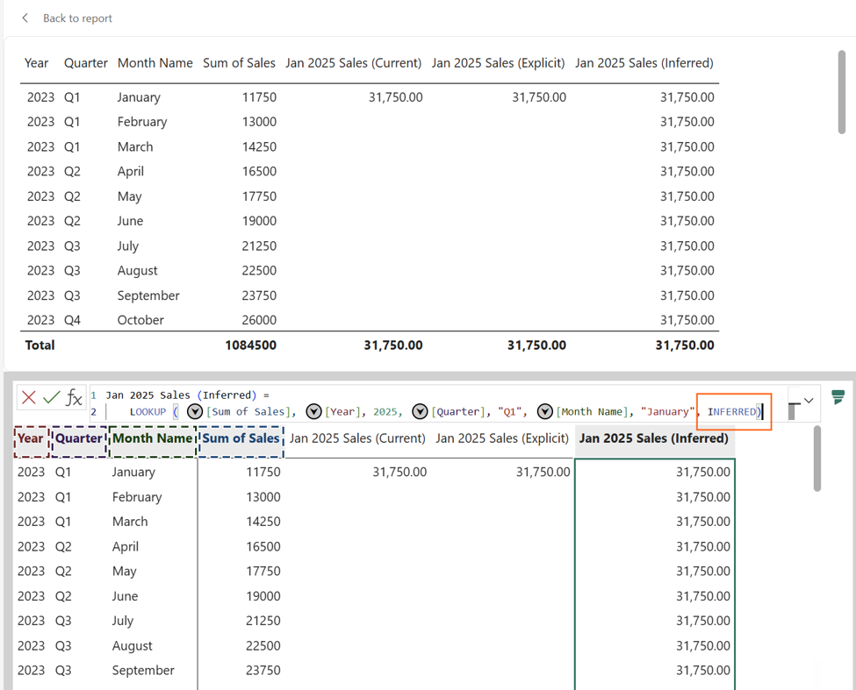
Task: Click field selector icon before Sum of Sales
Action: (x=195, y=411)
